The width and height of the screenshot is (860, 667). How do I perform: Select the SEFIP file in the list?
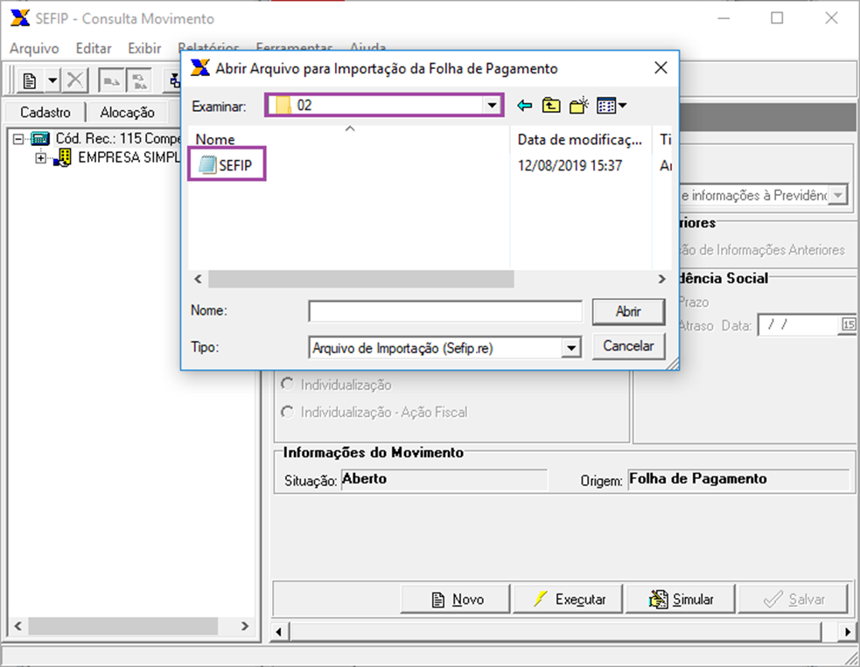226,164
